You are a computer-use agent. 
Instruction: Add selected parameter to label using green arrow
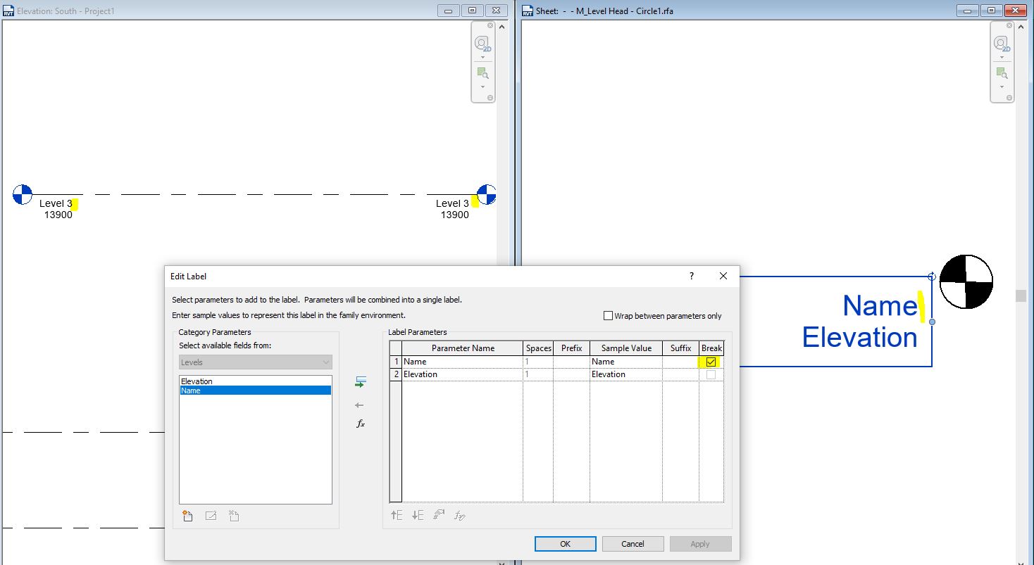[360, 381]
